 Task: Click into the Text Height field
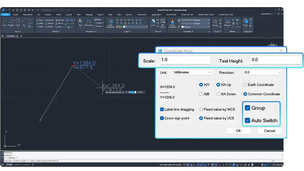[275, 60]
